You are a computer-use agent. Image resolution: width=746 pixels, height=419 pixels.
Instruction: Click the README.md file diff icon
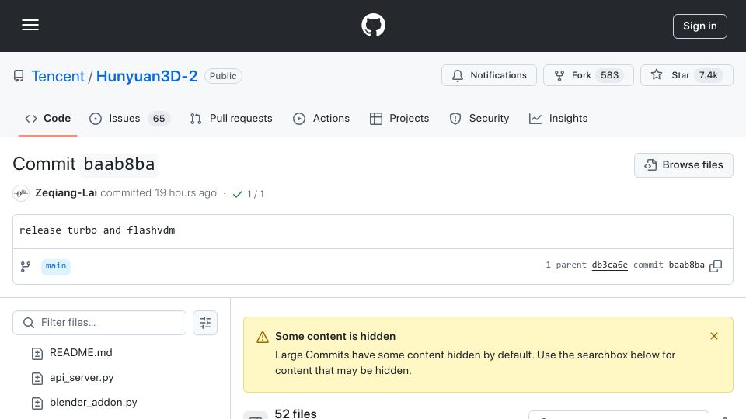37,354
